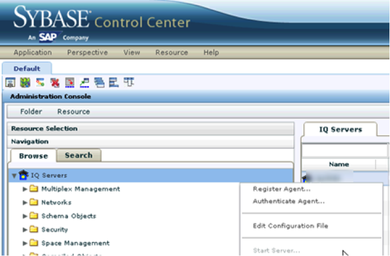
Task: Open the Folder menu in Administration Console
Action: point(31,111)
